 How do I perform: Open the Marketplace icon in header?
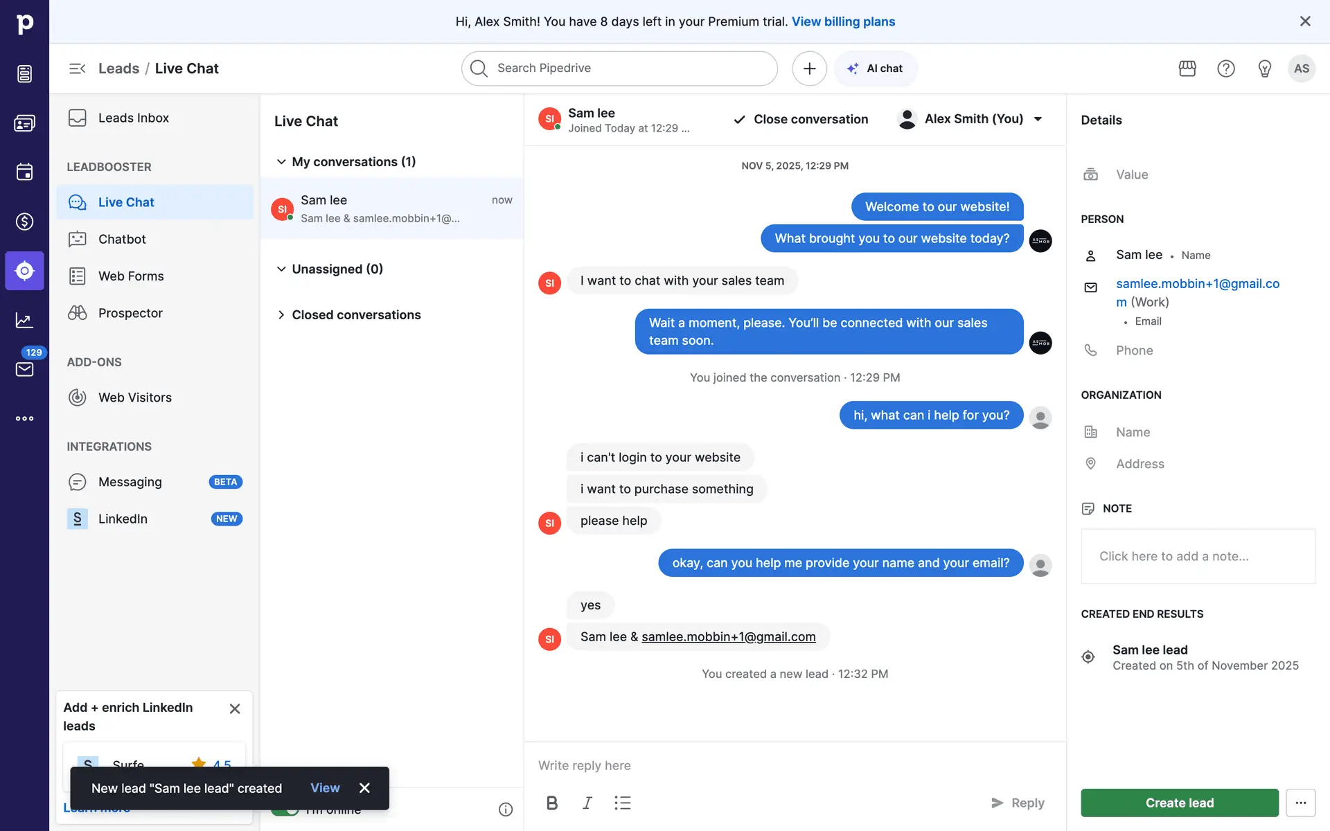pyautogui.click(x=1187, y=69)
